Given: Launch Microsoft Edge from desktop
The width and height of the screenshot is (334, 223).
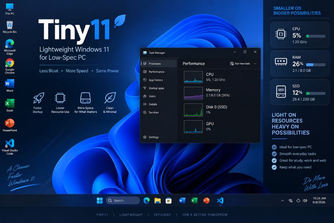Looking at the screenshot, I should 10,47.
